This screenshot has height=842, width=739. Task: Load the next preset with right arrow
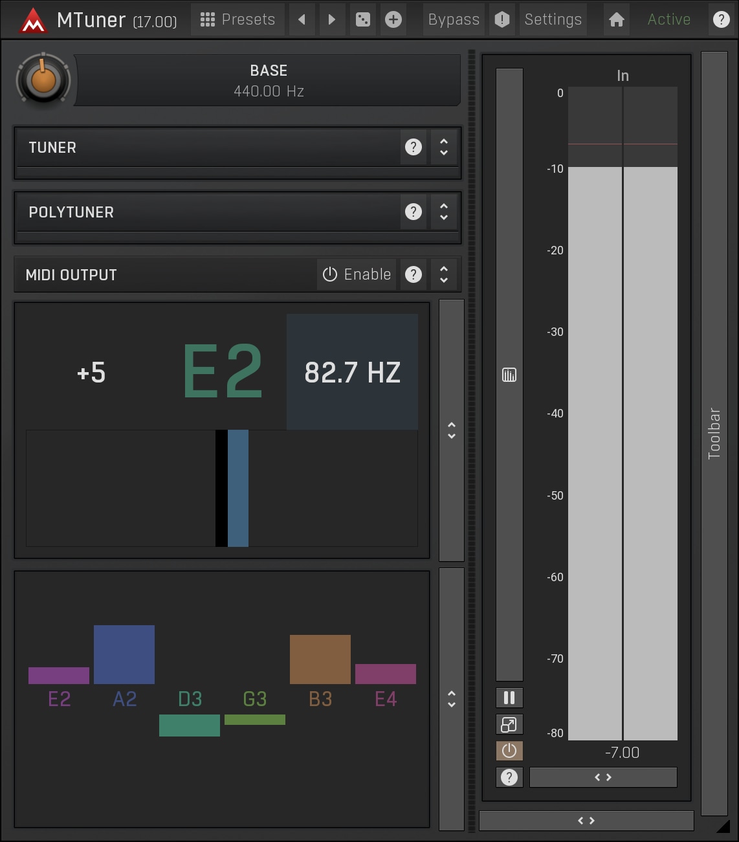tap(332, 19)
